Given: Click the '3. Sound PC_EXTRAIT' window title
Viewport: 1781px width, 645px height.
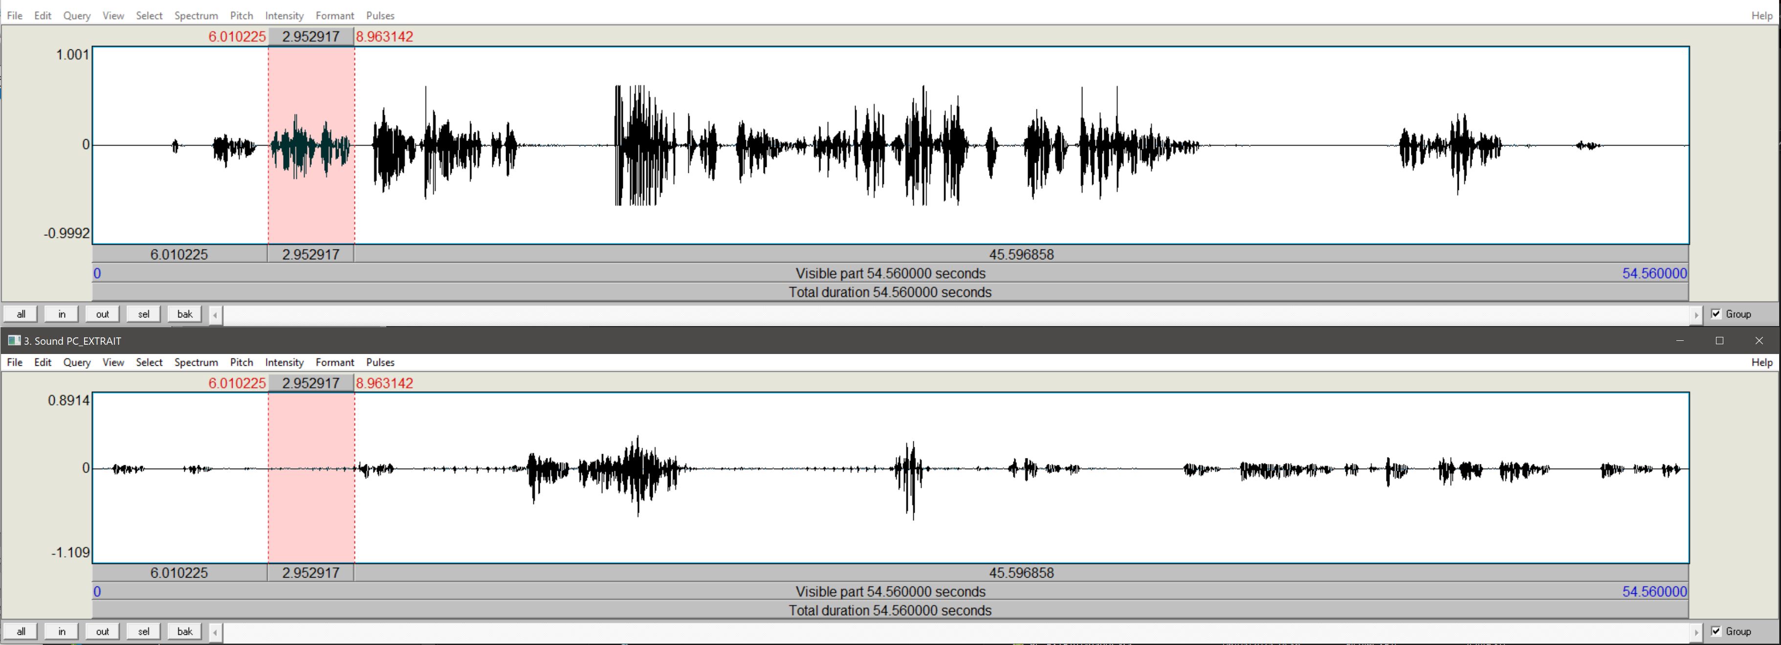Looking at the screenshot, I should (x=72, y=340).
